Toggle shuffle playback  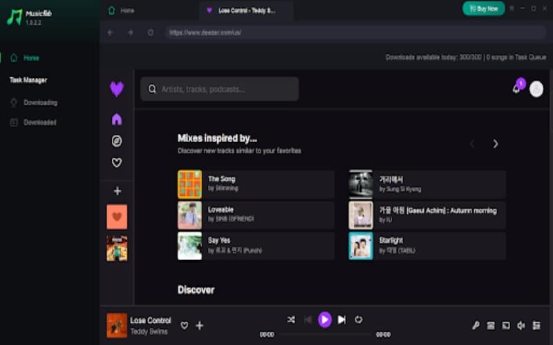[x=291, y=319]
